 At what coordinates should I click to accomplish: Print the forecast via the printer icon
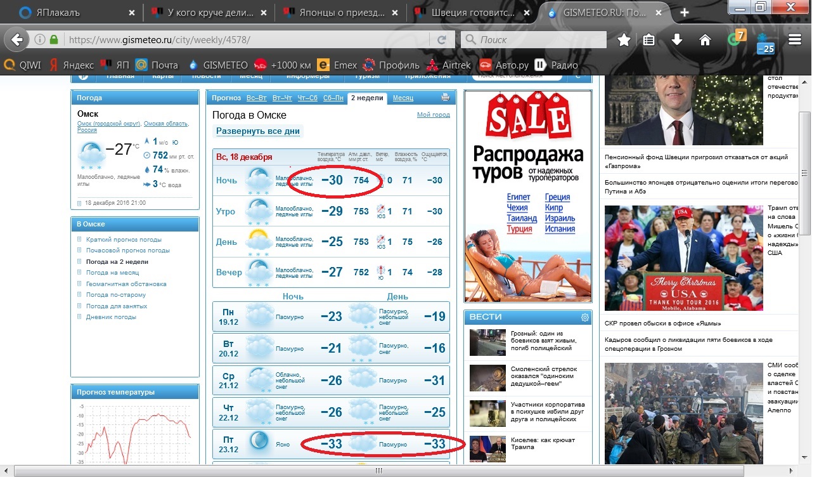445,98
